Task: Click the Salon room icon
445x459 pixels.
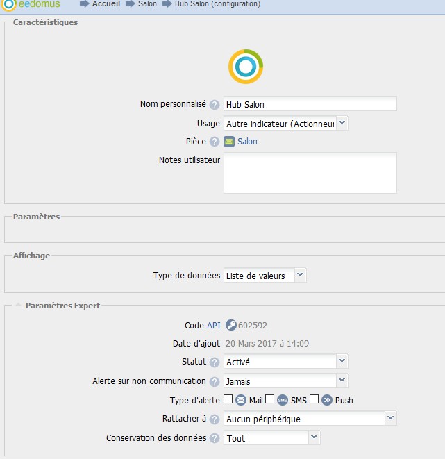Action: [x=229, y=142]
